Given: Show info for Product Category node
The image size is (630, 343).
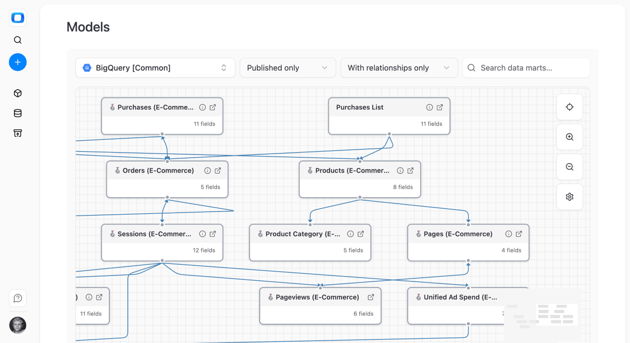Looking at the screenshot, I should pos(351,234).
